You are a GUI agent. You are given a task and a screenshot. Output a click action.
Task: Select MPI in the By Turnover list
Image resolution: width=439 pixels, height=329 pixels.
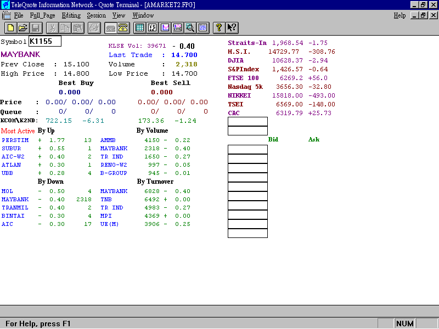[x=106, y=215]
